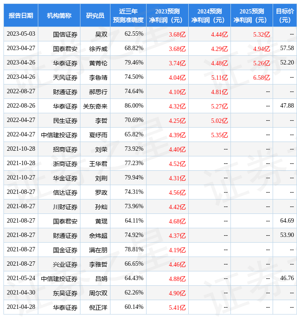Click the 2023预测净利润 column header
This screenshot has height=318, width=297.
167,16
